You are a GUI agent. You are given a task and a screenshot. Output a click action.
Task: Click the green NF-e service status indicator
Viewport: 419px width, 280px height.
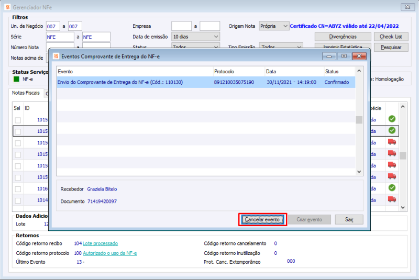click(16, 79)
